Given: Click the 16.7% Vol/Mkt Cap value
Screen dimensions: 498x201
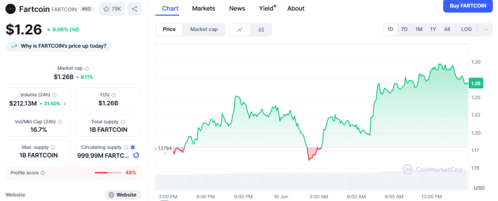Looking at the screenshot, I should click(38, 130).
